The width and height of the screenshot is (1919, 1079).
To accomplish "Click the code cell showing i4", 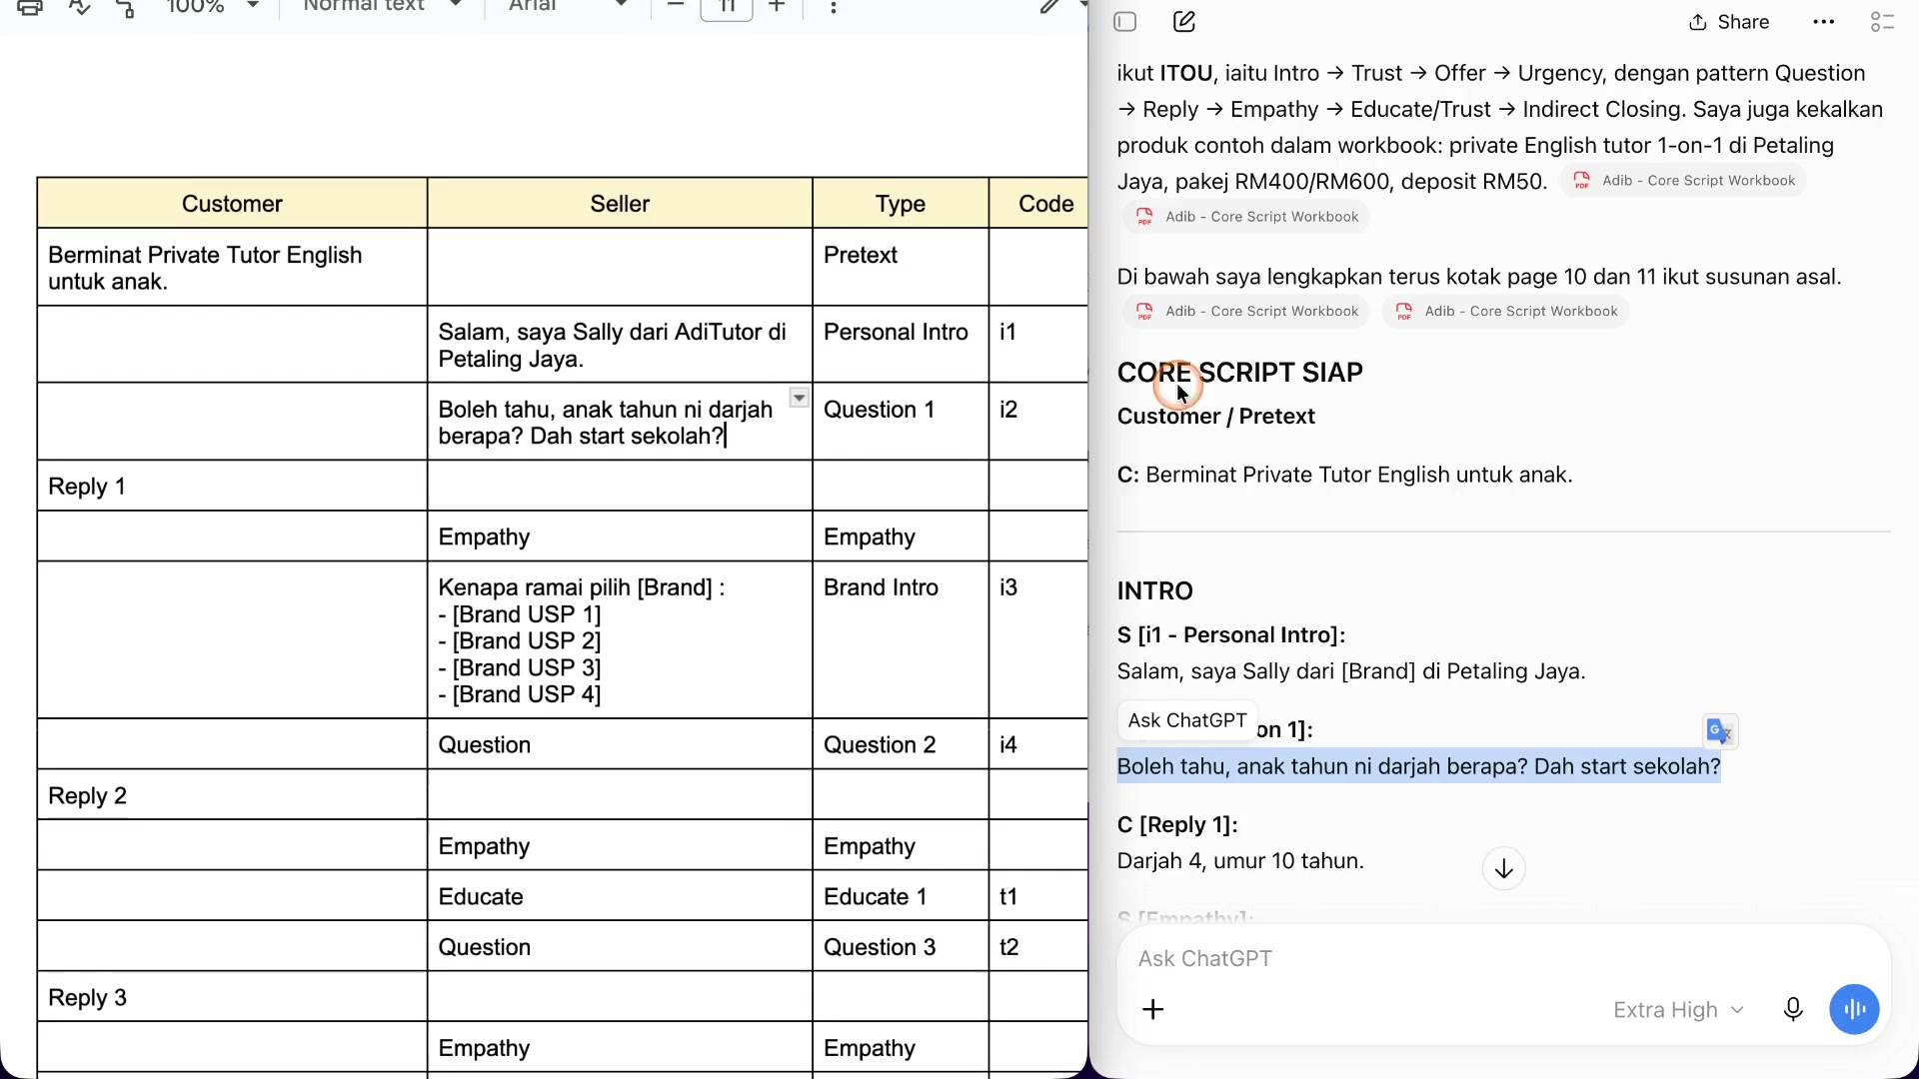I will coord(1037,745).
